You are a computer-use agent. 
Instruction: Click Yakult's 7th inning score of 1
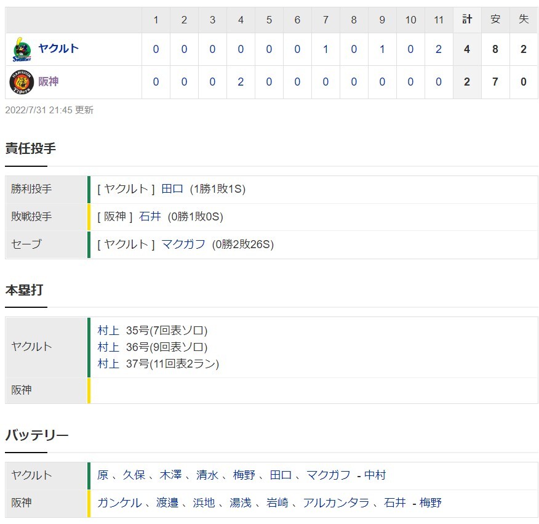point(325,49)
